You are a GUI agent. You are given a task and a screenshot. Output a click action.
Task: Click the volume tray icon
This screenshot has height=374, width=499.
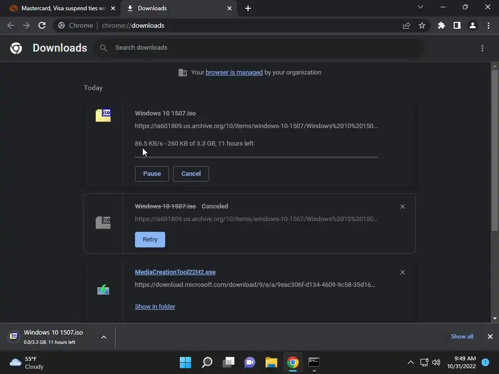pos(436,362)
